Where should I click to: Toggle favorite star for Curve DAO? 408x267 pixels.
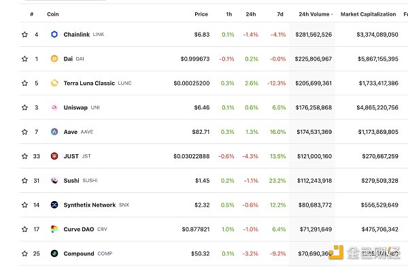pos(24,229)
